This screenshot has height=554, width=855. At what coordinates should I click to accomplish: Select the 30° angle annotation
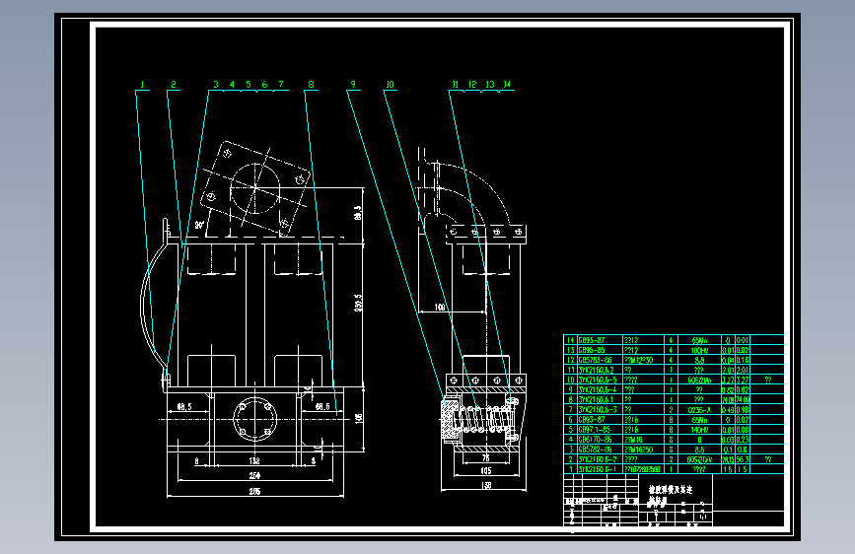(199, 224)
